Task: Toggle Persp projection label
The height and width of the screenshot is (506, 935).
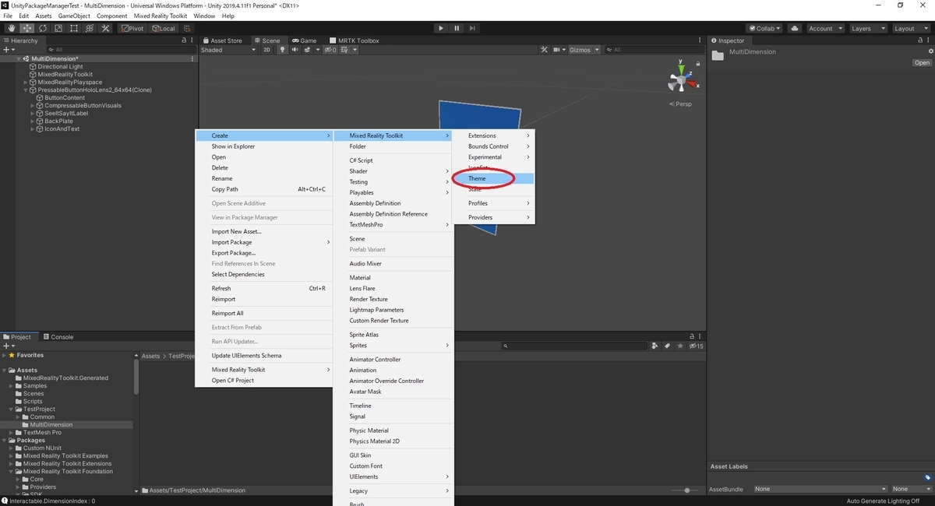Action: (x=680, y=104)
